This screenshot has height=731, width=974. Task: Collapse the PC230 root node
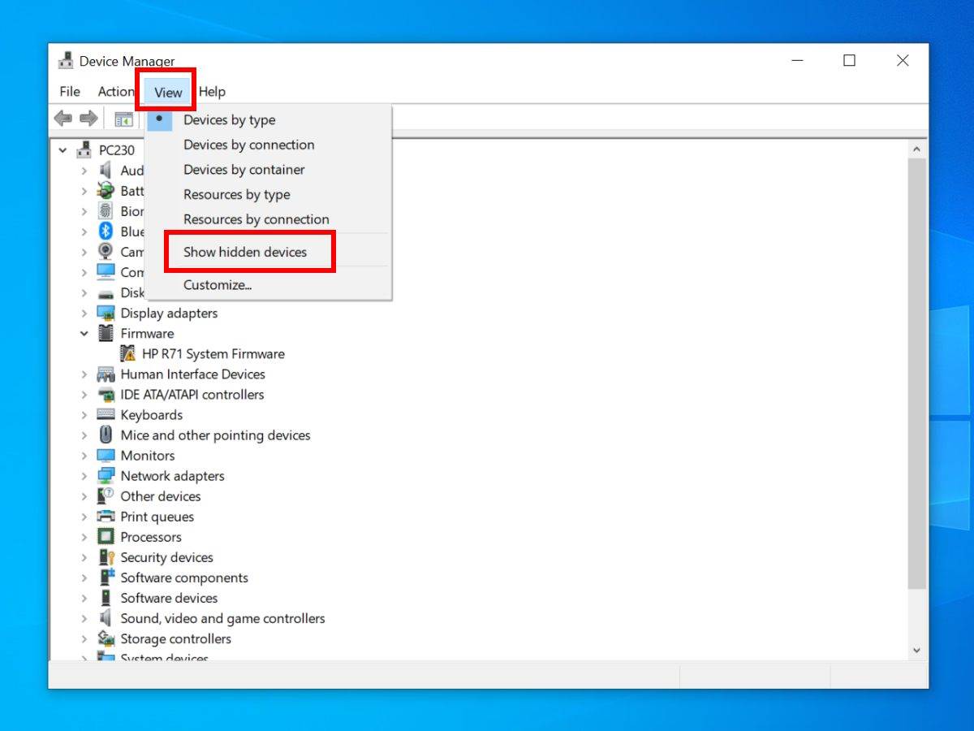point(62,150)
